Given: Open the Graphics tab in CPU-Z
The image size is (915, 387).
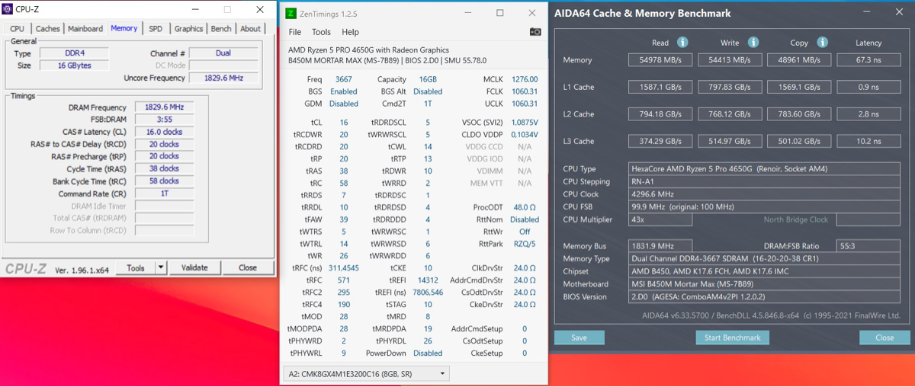Looking at the screenshot, I should [188, 29].
